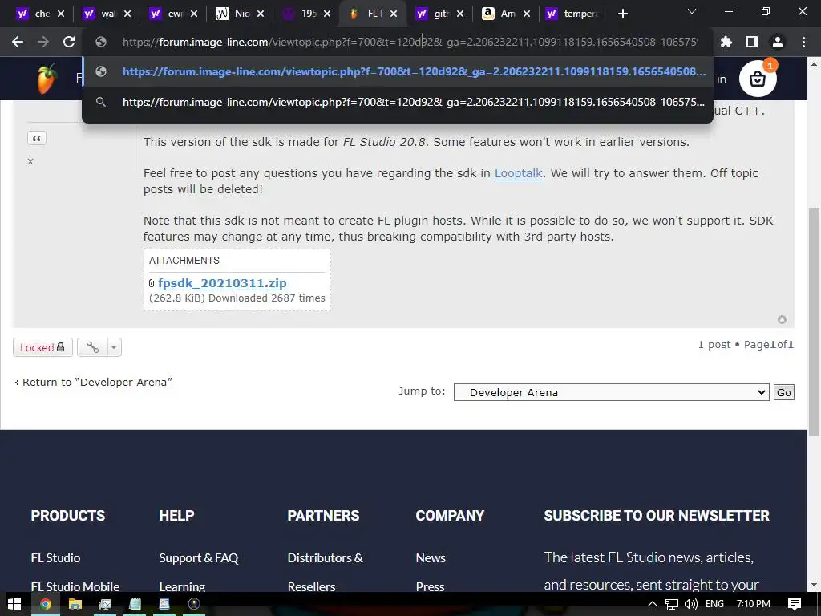Click the FL Studio fruit logo

click(x=47, y=79)
